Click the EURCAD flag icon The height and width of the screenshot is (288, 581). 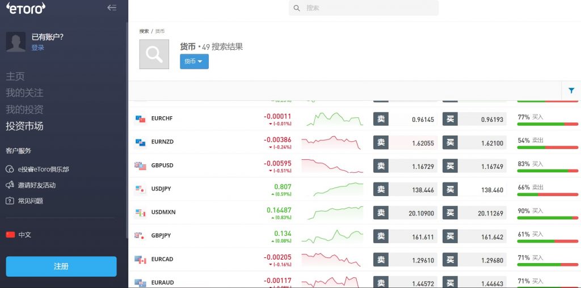141,260
